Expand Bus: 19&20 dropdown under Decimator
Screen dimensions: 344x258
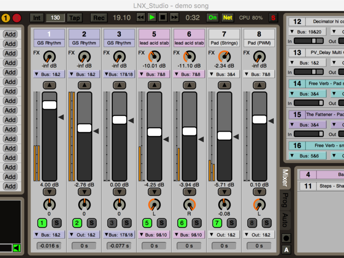[307, 31]
